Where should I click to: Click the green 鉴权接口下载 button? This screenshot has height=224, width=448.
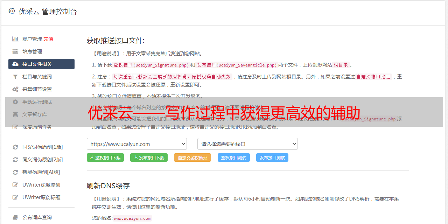click(x=105, y=157)
